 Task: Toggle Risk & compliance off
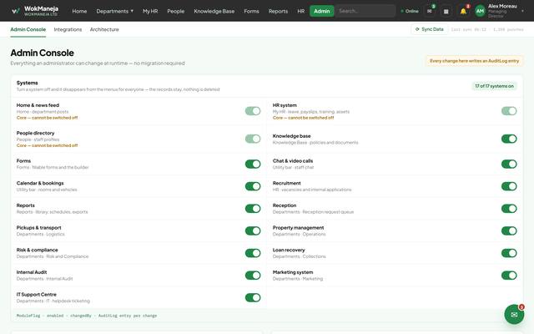[x=253, y=253]
